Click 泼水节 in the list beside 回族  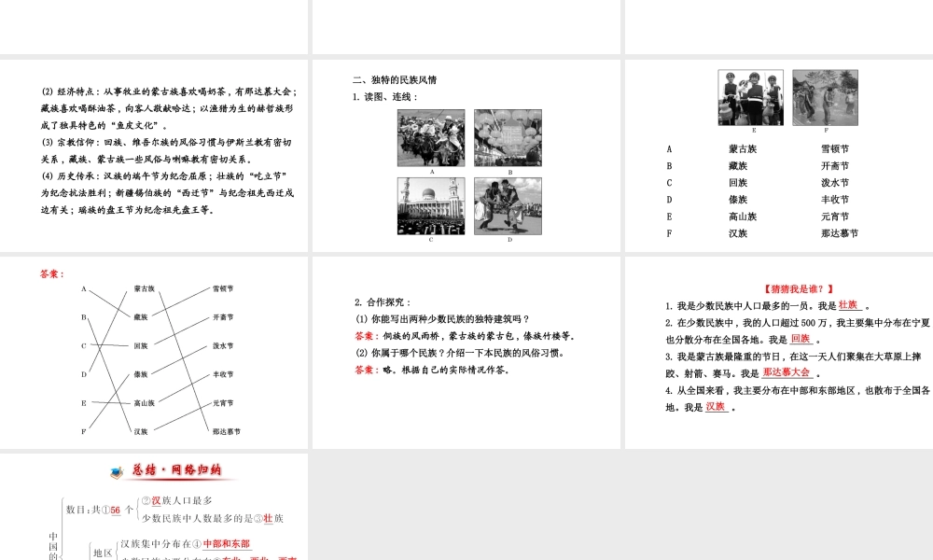[x=835, y=183]
